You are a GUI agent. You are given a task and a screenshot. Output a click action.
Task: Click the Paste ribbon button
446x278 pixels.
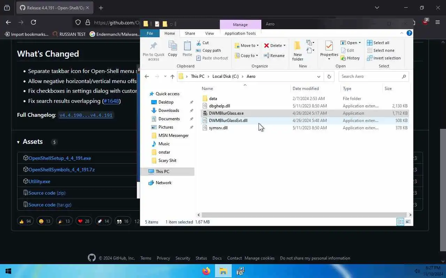[187, 49]
